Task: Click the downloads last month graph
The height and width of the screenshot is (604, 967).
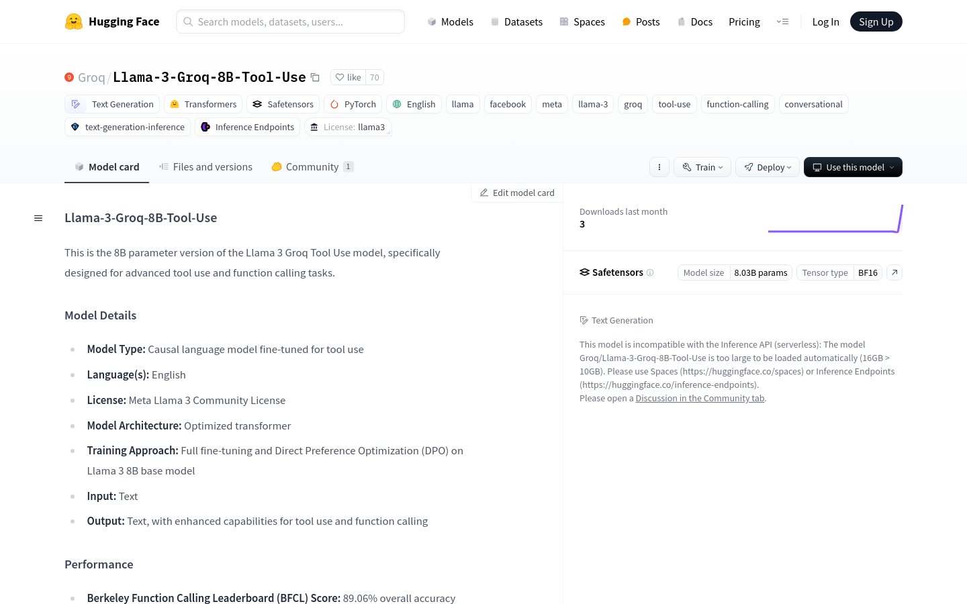Action: click(835, 219)
